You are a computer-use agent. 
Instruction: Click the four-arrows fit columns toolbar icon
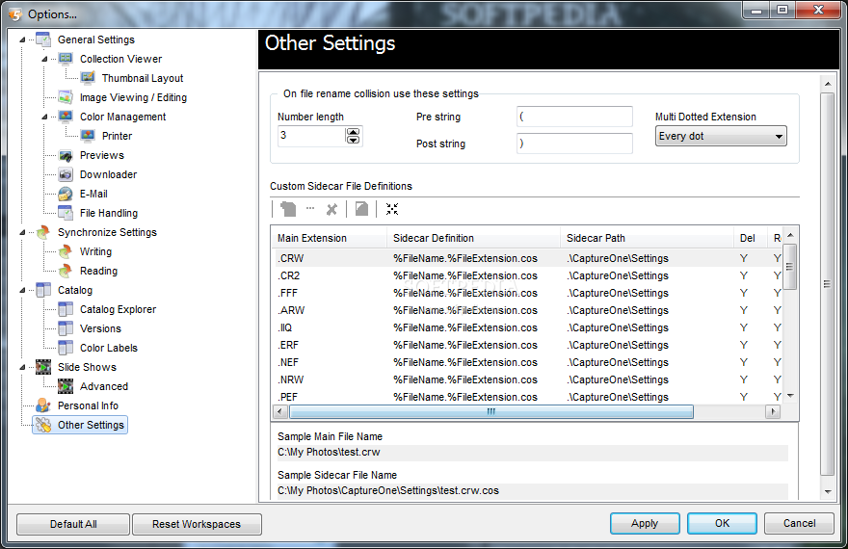click(x=392, y=209)
